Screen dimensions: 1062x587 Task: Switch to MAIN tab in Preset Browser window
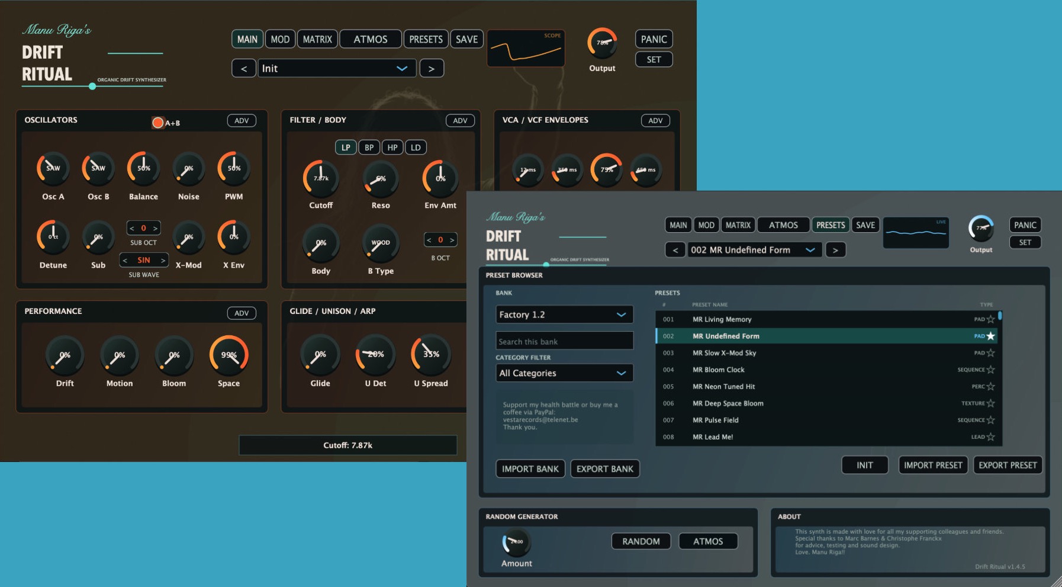click(x=678, y=225)
